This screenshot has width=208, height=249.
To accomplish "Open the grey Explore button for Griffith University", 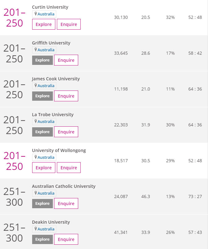I will pyautogui.click(x=42, y=60).
